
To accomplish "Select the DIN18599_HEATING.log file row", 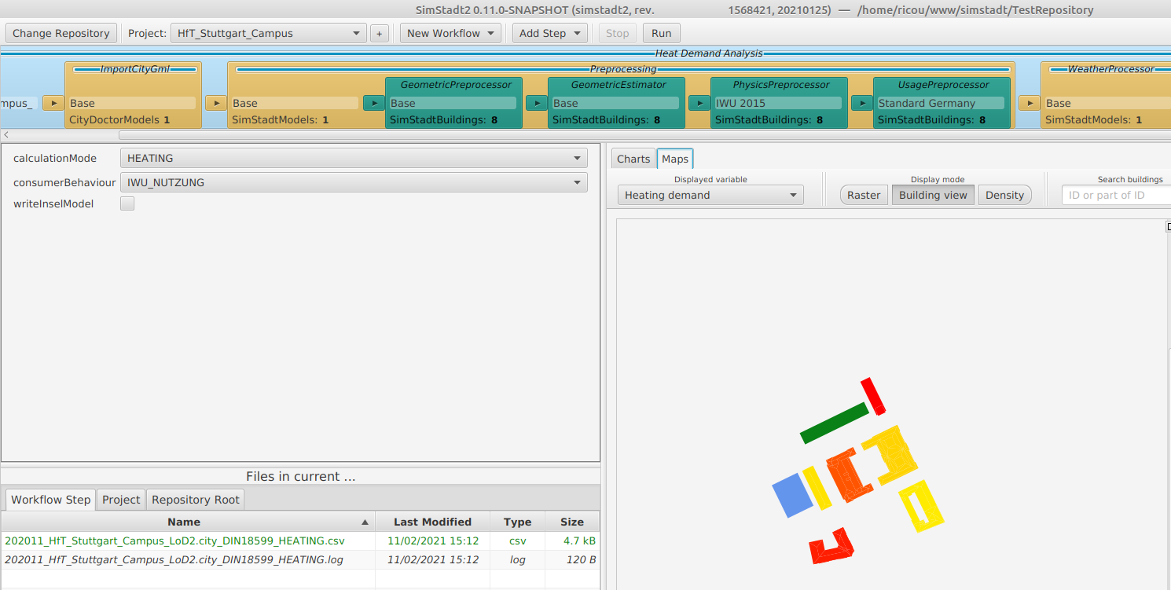I will coord(300,559).
